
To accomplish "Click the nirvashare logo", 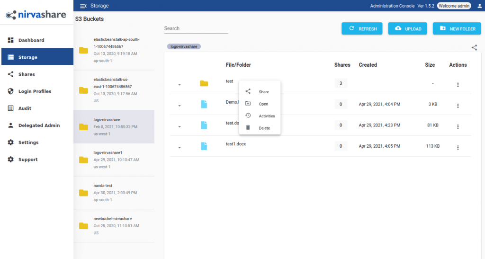I will [36, 15].
